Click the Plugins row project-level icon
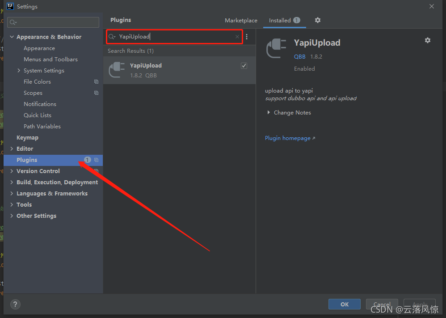Image resolution: width=446 pixels, height=318 pixels. tap(97, 160)
